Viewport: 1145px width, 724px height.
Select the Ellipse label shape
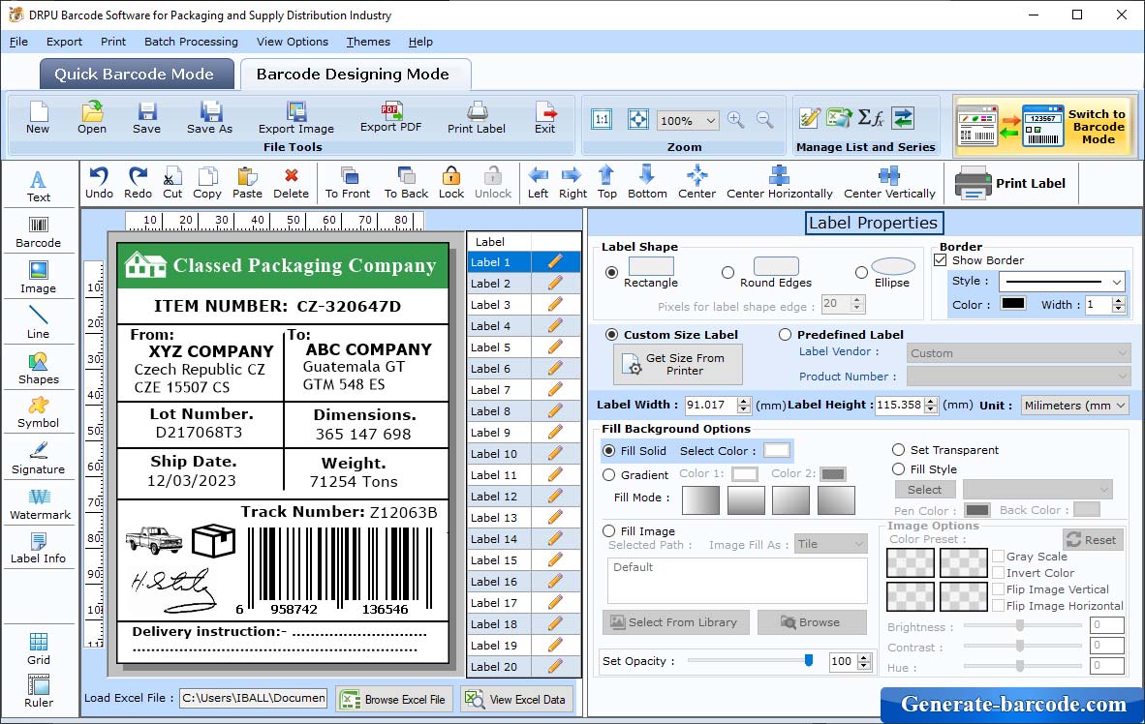862,273
